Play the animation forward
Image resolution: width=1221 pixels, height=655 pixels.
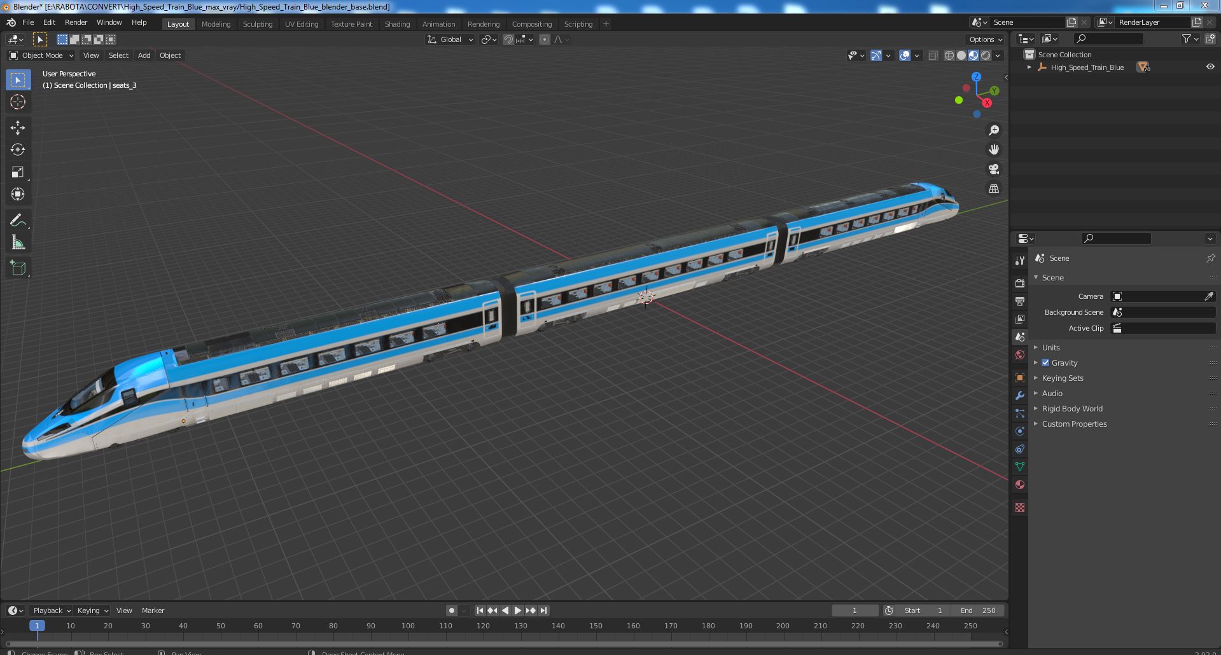click(x=518, y=610)
